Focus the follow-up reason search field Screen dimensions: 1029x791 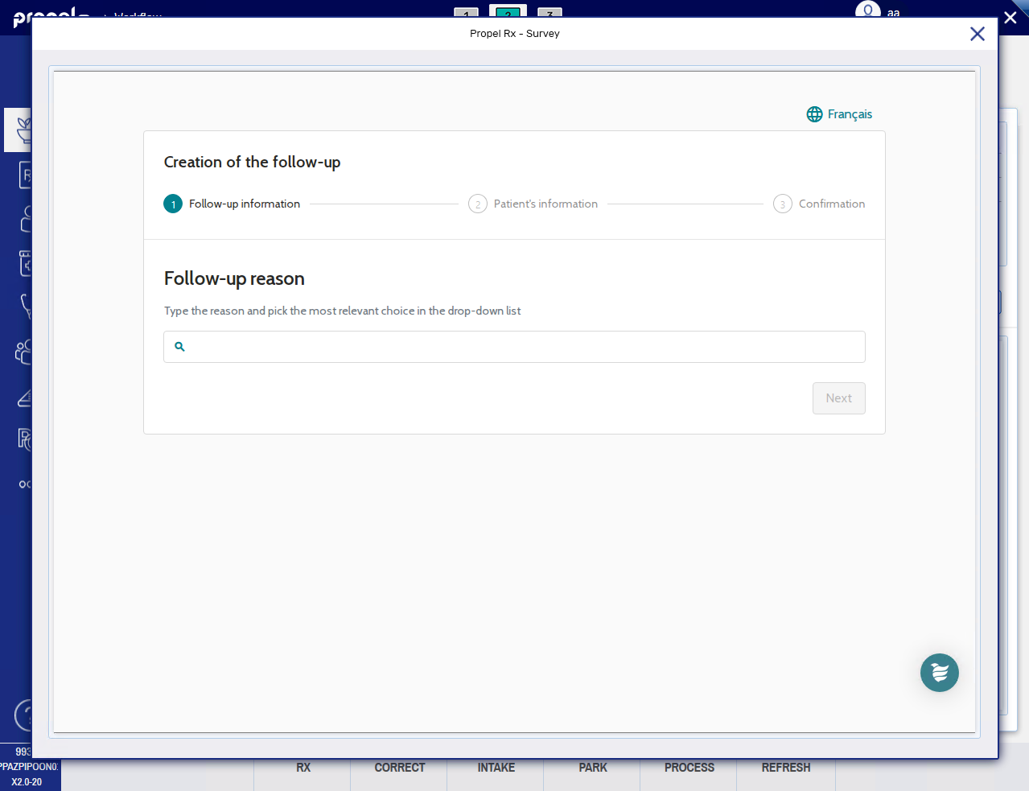pyautogui.click(x=523, y=347)
